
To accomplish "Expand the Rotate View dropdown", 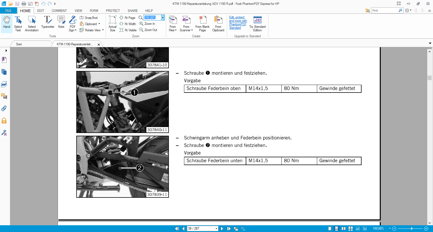I will pyautogui.click(x=103, y=30).
